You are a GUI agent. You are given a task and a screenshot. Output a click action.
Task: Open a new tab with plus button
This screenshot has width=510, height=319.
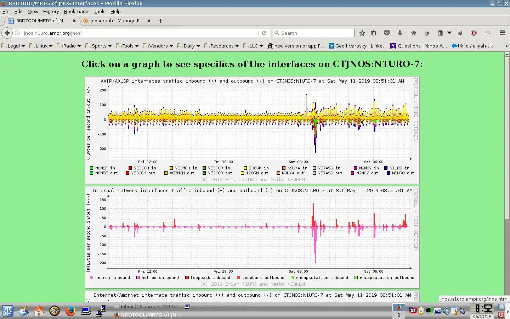160,21
